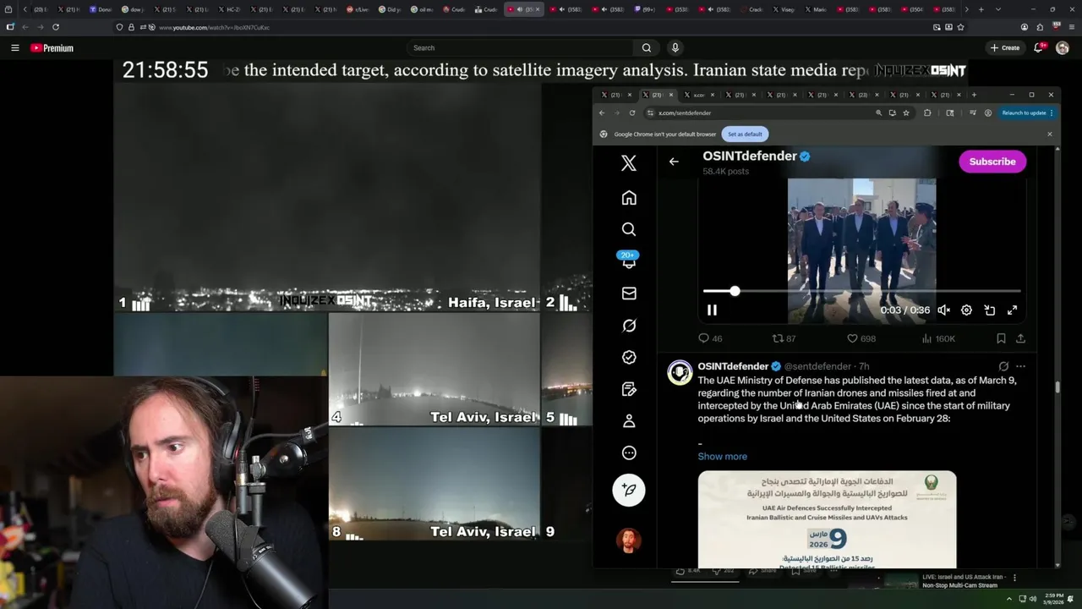Open YouTube hamburger guide menu

click(14, 48)
